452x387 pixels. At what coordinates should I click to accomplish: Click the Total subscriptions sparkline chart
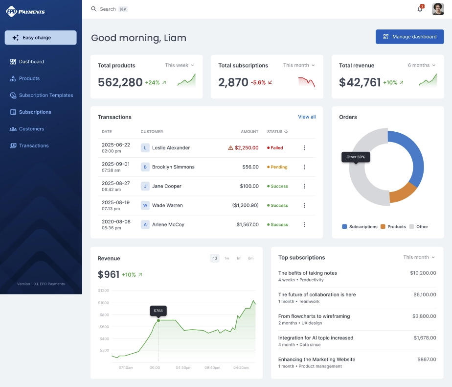[x=307, y=82]
